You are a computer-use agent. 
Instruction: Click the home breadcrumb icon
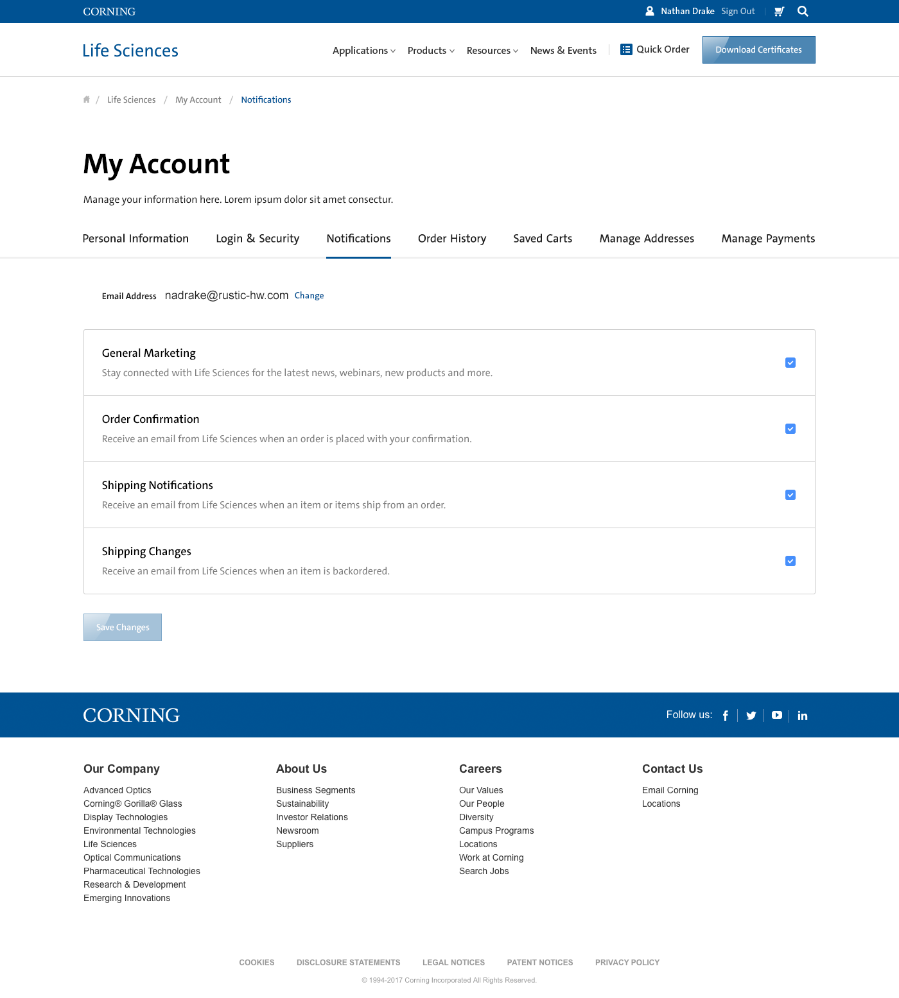pos(87,99)
